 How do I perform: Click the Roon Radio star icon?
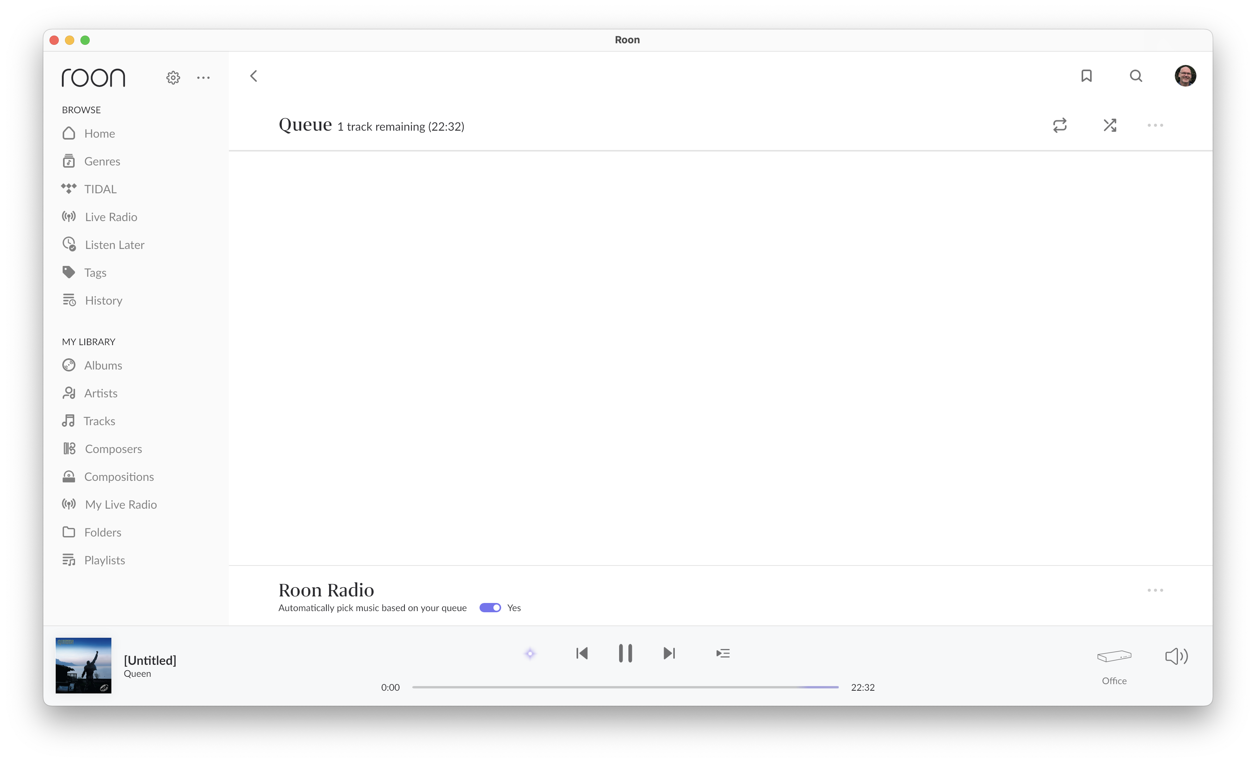[530, 654]
